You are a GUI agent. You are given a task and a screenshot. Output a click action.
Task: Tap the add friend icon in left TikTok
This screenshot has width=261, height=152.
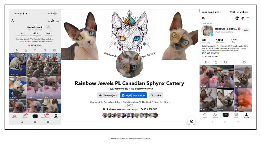coord(13,21)
